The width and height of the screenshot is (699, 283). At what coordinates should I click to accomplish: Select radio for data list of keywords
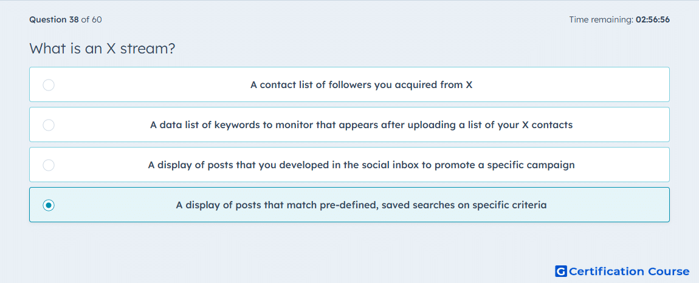pos(49,124)
